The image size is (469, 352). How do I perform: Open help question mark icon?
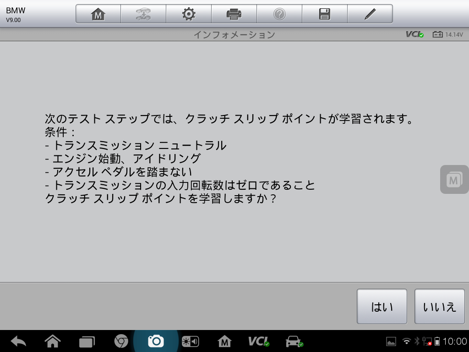279,14
